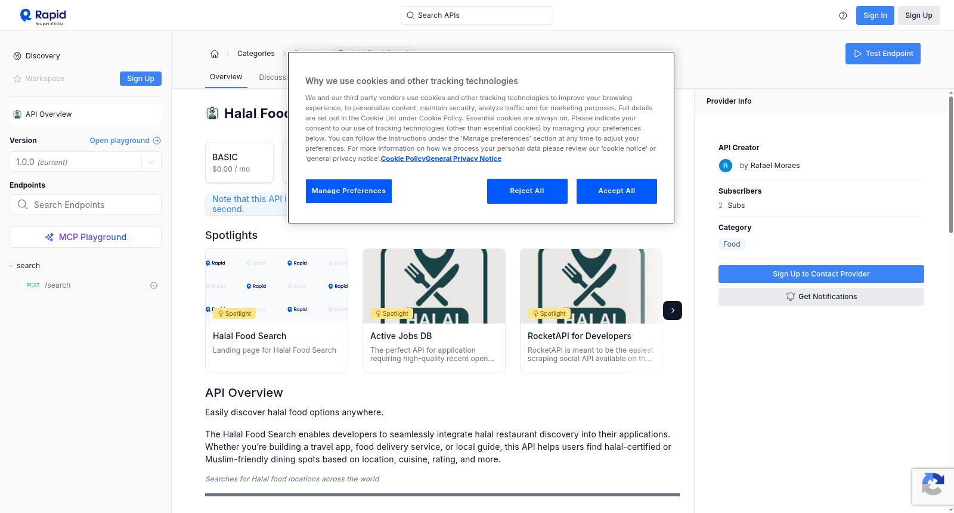
Task: Click the Search APIs magnifier icon
Action: click(x=411, y=15)
